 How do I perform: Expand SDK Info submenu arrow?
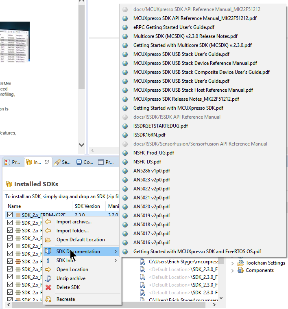116,260
